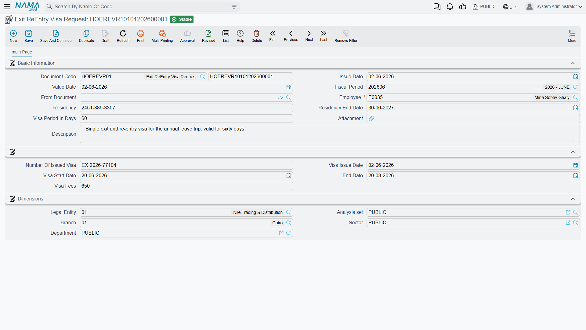Duplicate this visa request

(x=86, y=36)
